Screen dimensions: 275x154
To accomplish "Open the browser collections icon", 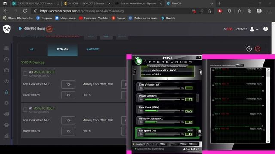I will [249, 11].
